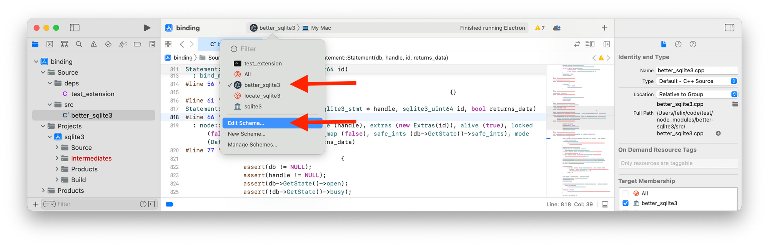Viewport: 769px width, 247px height.
Task: Go to previous issue in jump bar
Action: 594,58
